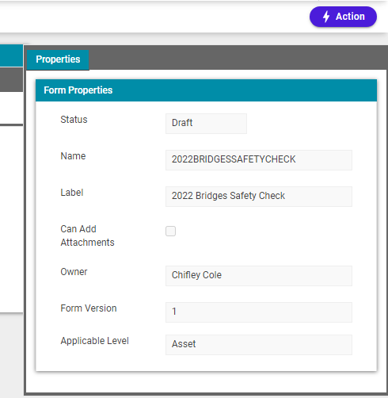Click the Status field showing Draft
The height and width of the screenshot is (398, 388).
(206, 124)
